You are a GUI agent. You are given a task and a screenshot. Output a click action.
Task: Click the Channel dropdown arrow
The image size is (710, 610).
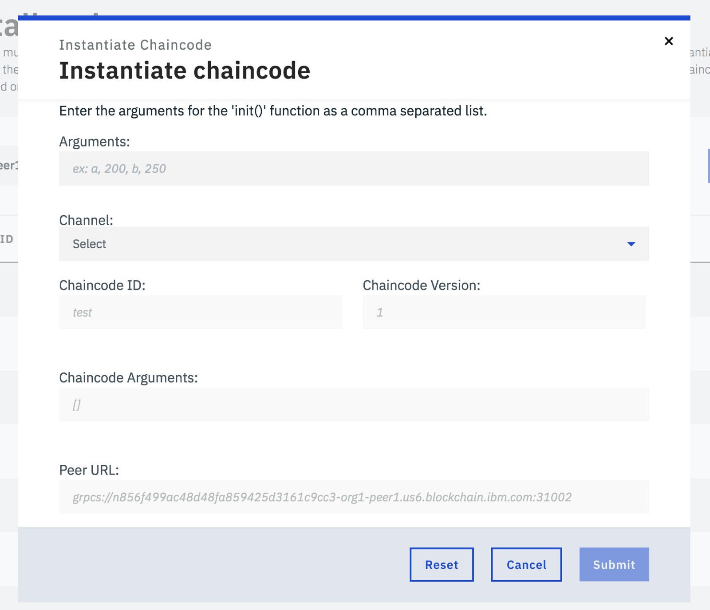(x=631, y=244)
